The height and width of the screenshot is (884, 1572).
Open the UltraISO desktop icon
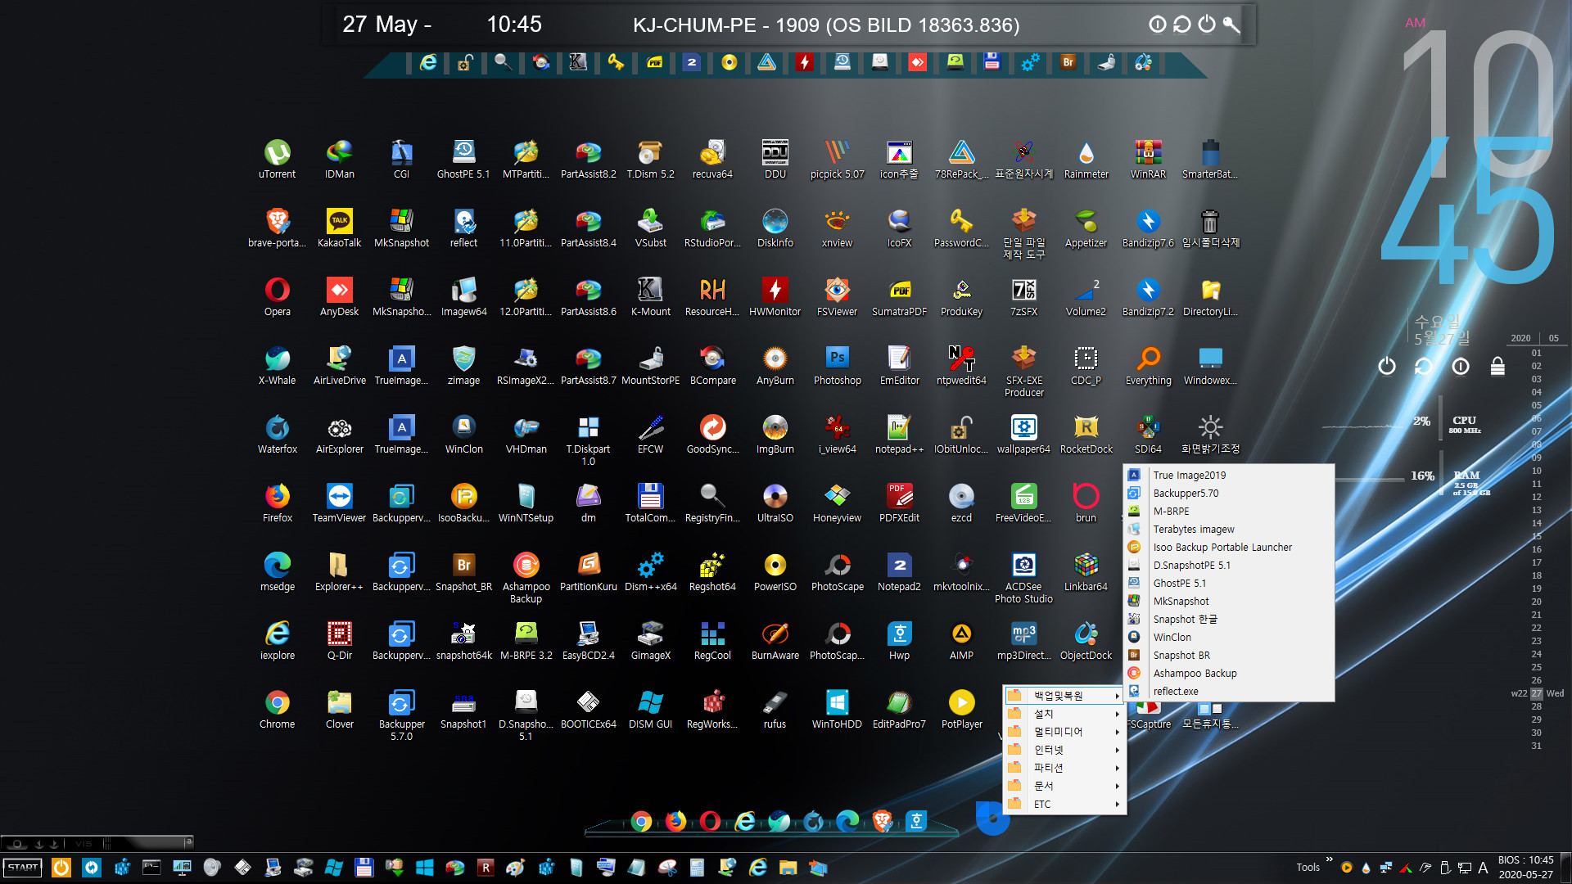pyautogui.click(x=775, y=503)
